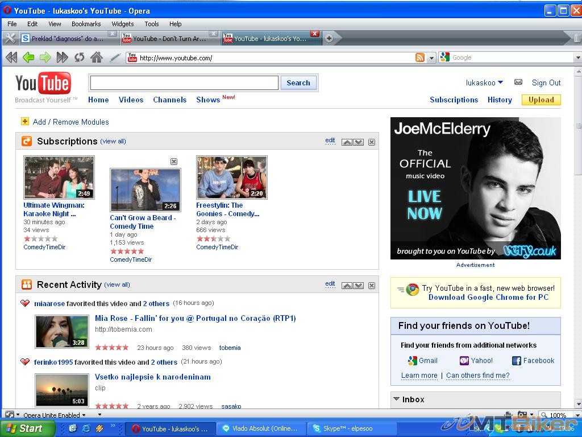Open the YouTube mail envelope icon

[x=518, y=83]
